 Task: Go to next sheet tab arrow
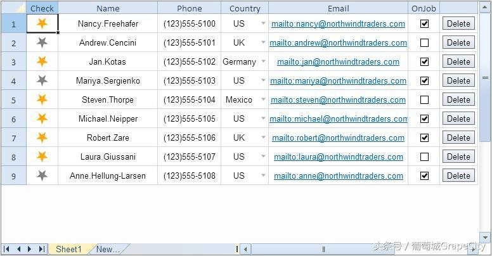click(x=30, y=249)
